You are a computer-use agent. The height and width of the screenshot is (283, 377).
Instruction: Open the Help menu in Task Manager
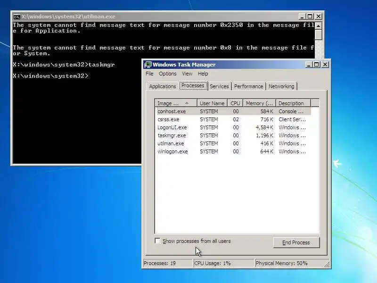203,74
